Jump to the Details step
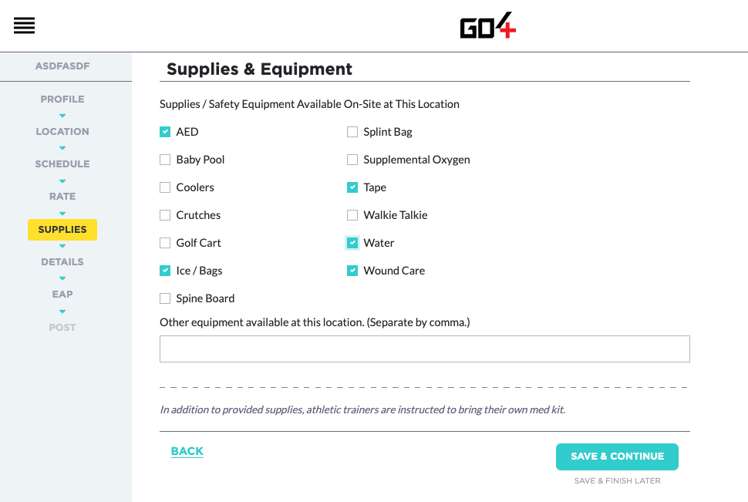 click(62, 261)
